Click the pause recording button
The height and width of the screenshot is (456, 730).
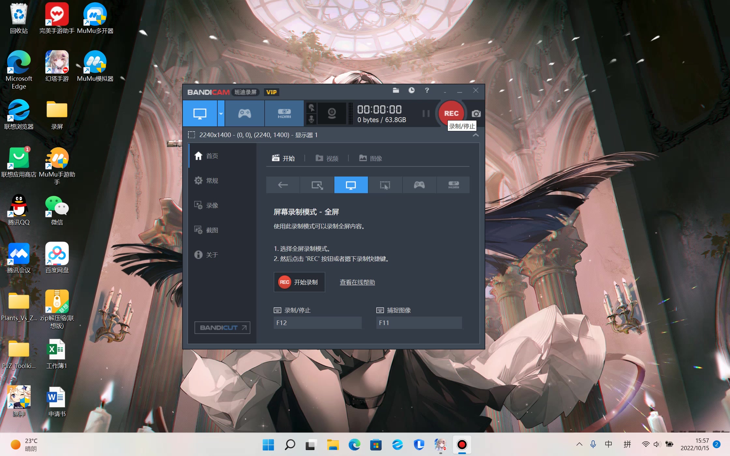[x=426, y=113]
